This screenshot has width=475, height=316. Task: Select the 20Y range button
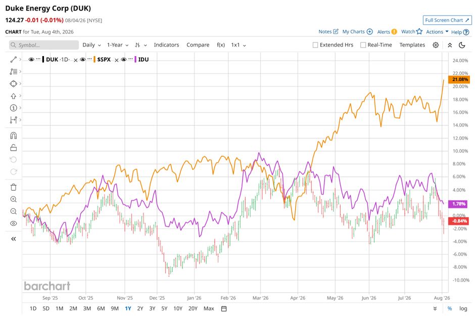point(193,309)
